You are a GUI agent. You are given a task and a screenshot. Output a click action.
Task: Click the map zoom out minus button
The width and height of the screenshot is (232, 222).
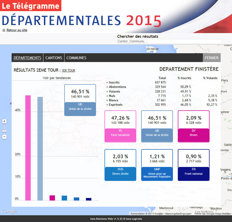click(4, 137)
